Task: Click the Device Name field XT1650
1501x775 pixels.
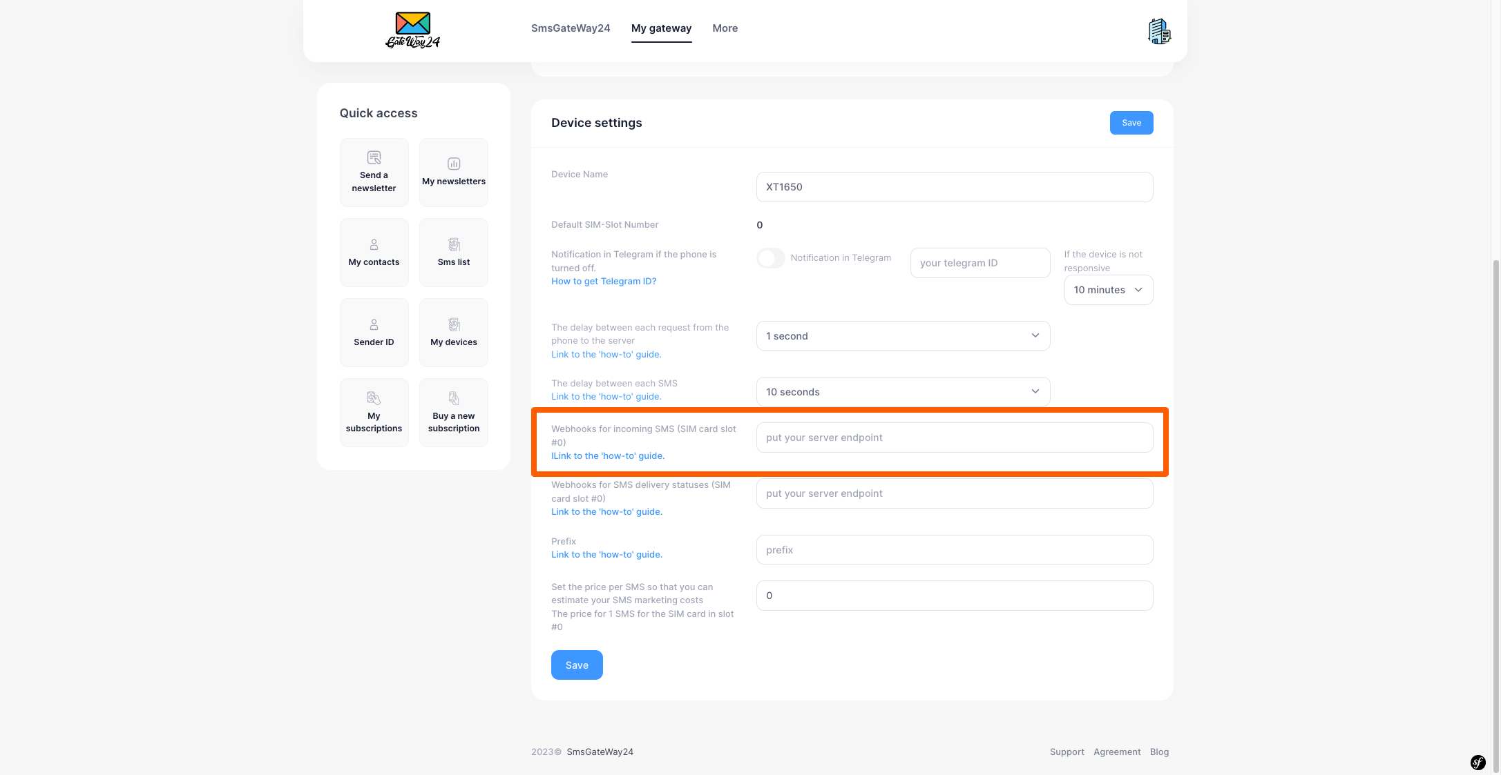Action: 955,187
